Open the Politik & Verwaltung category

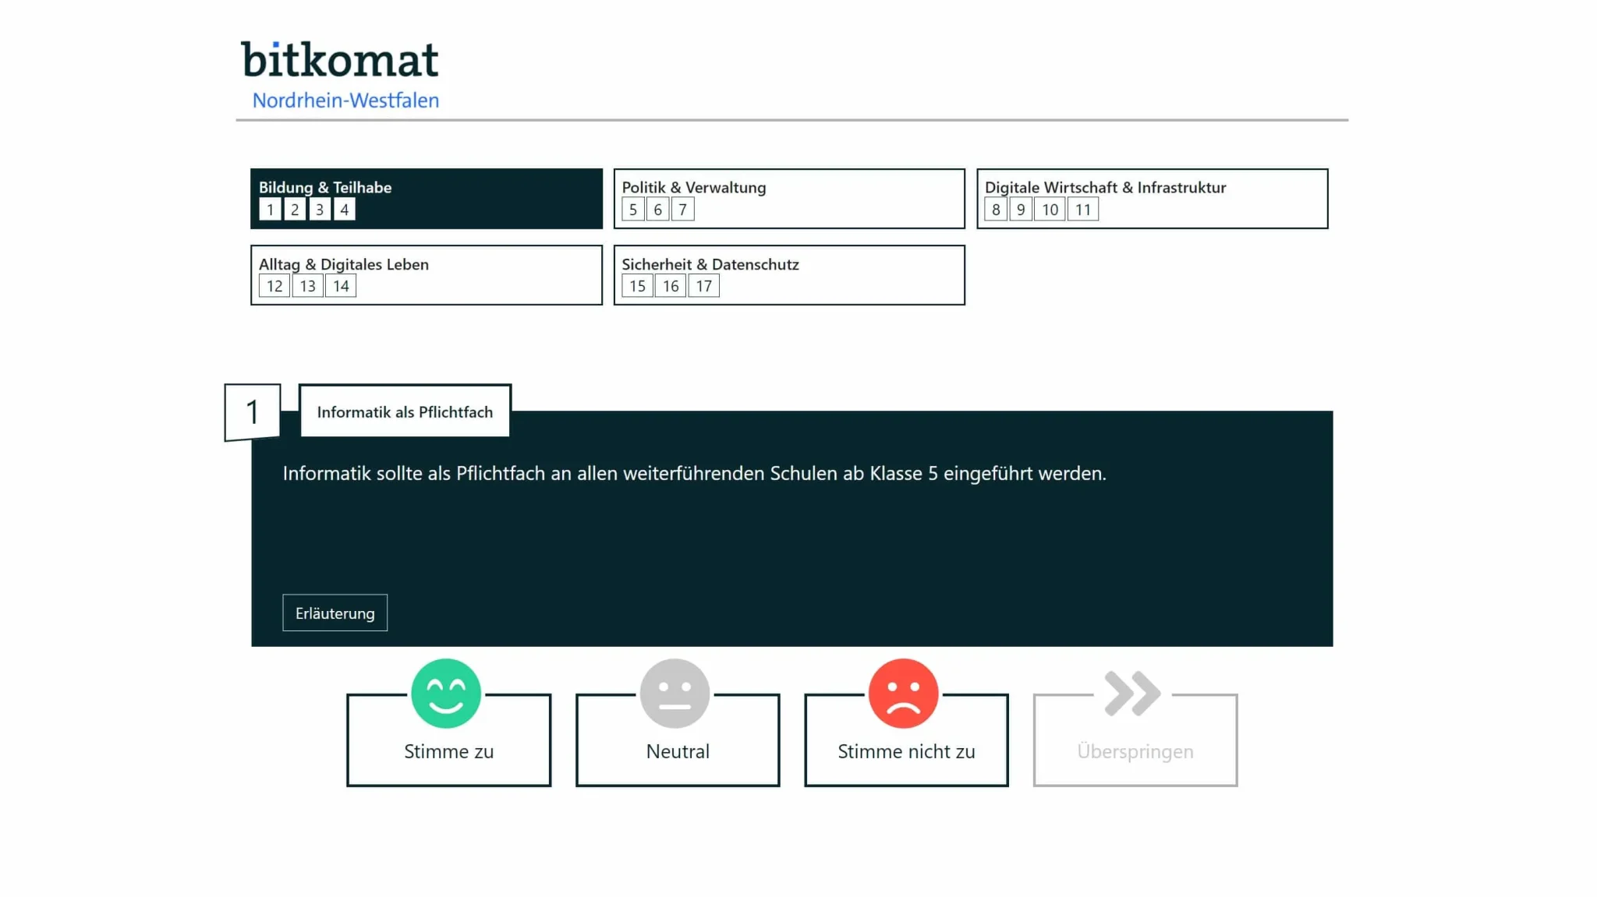tap(789, 198)
